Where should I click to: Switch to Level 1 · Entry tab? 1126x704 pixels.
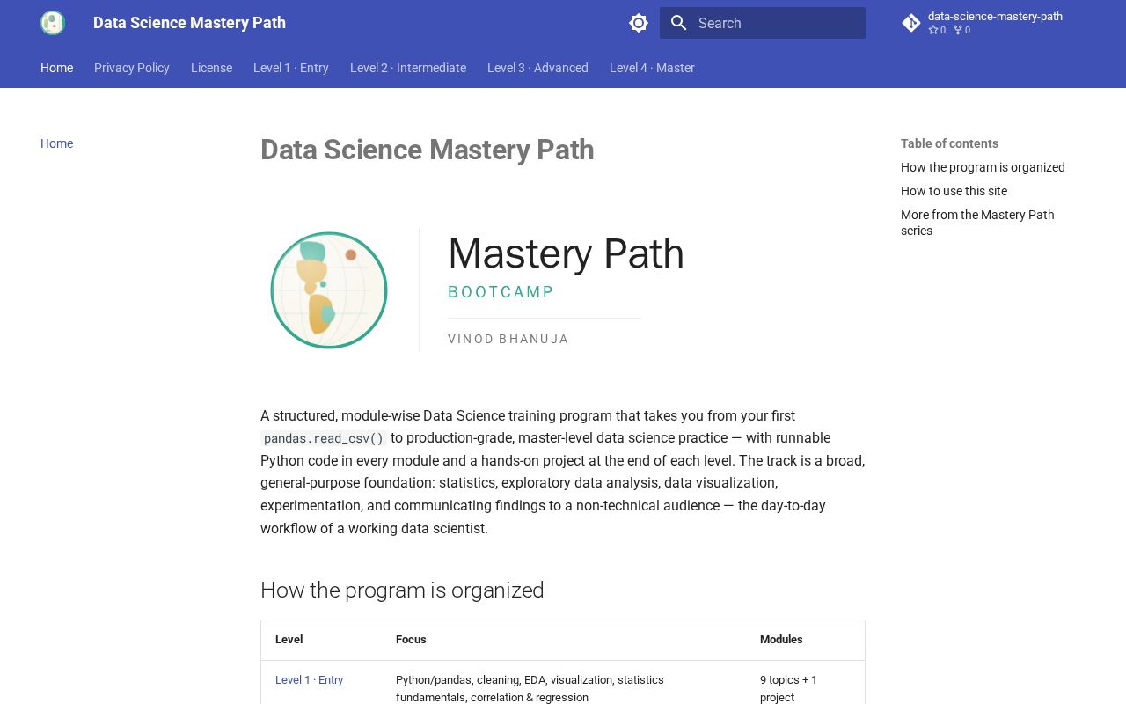click(291, 68)
